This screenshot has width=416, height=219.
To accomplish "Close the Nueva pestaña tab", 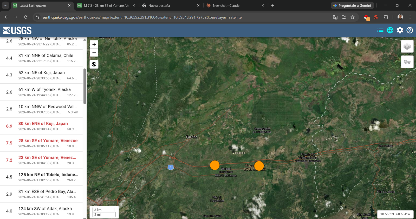I will click(198, 5).
